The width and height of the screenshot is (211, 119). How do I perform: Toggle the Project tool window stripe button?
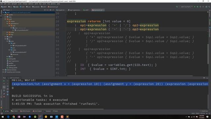click(1, 13)
